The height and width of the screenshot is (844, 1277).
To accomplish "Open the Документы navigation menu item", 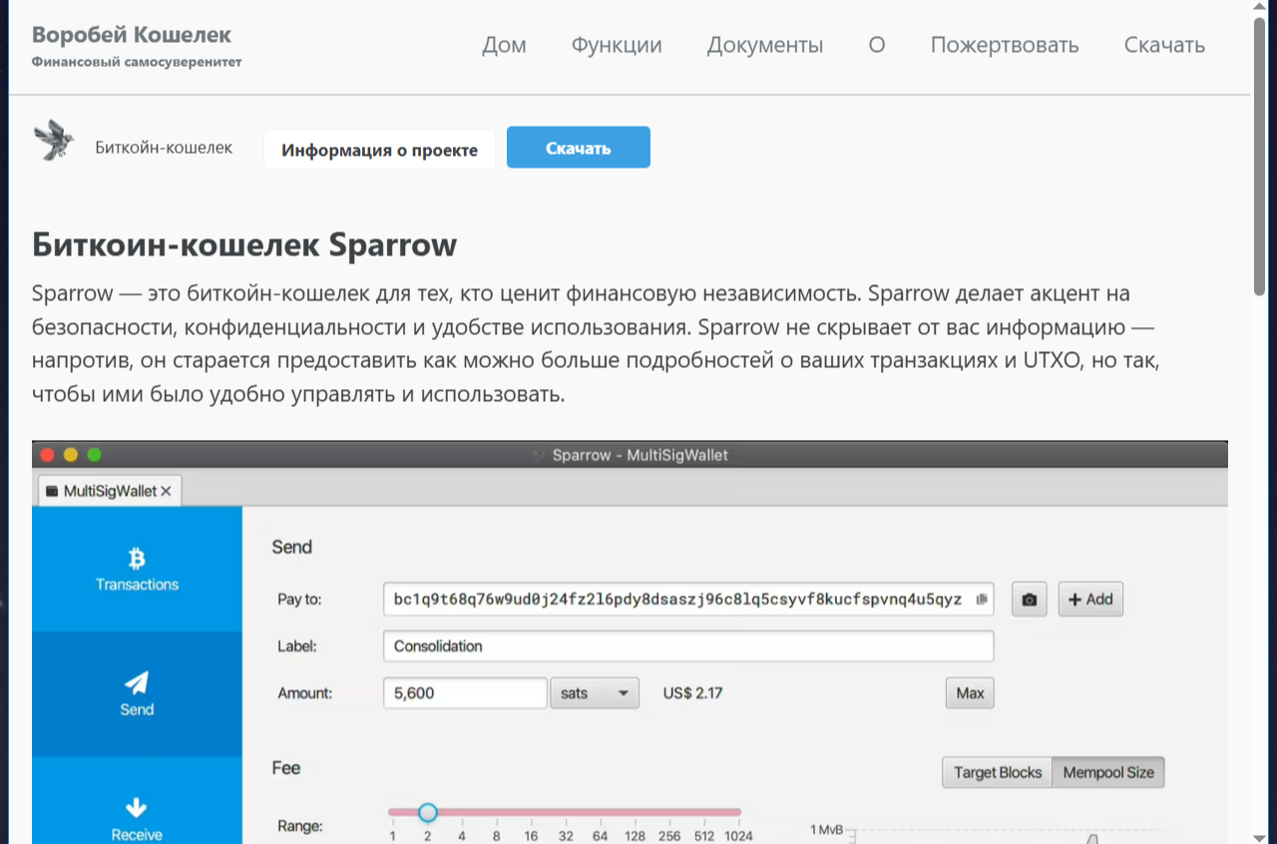I will coord(765,45).
